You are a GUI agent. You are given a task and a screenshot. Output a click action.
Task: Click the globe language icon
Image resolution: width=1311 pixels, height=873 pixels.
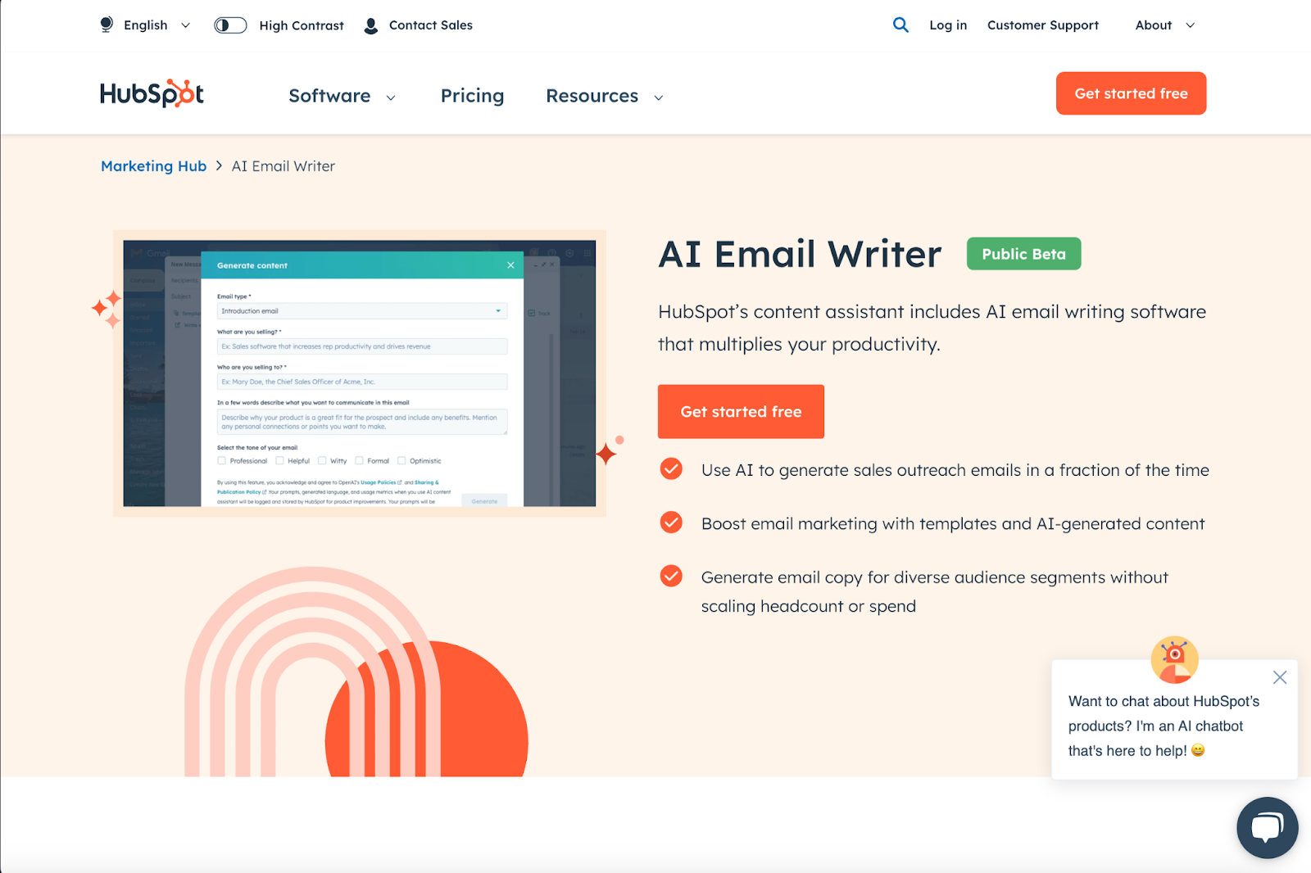pyautogui.click(x=107, y=25)
